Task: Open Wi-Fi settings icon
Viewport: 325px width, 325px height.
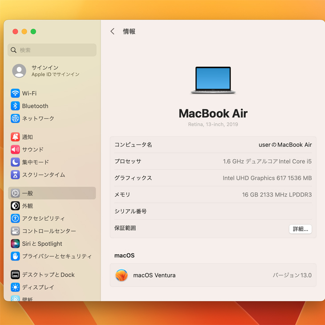Action: [x=15, y=93]
